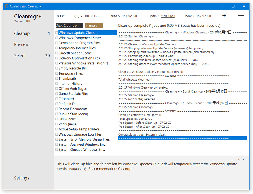Screen dimensions: 253x194
Task: Select the highlighted last log line
Action: (x=182, y=138)
